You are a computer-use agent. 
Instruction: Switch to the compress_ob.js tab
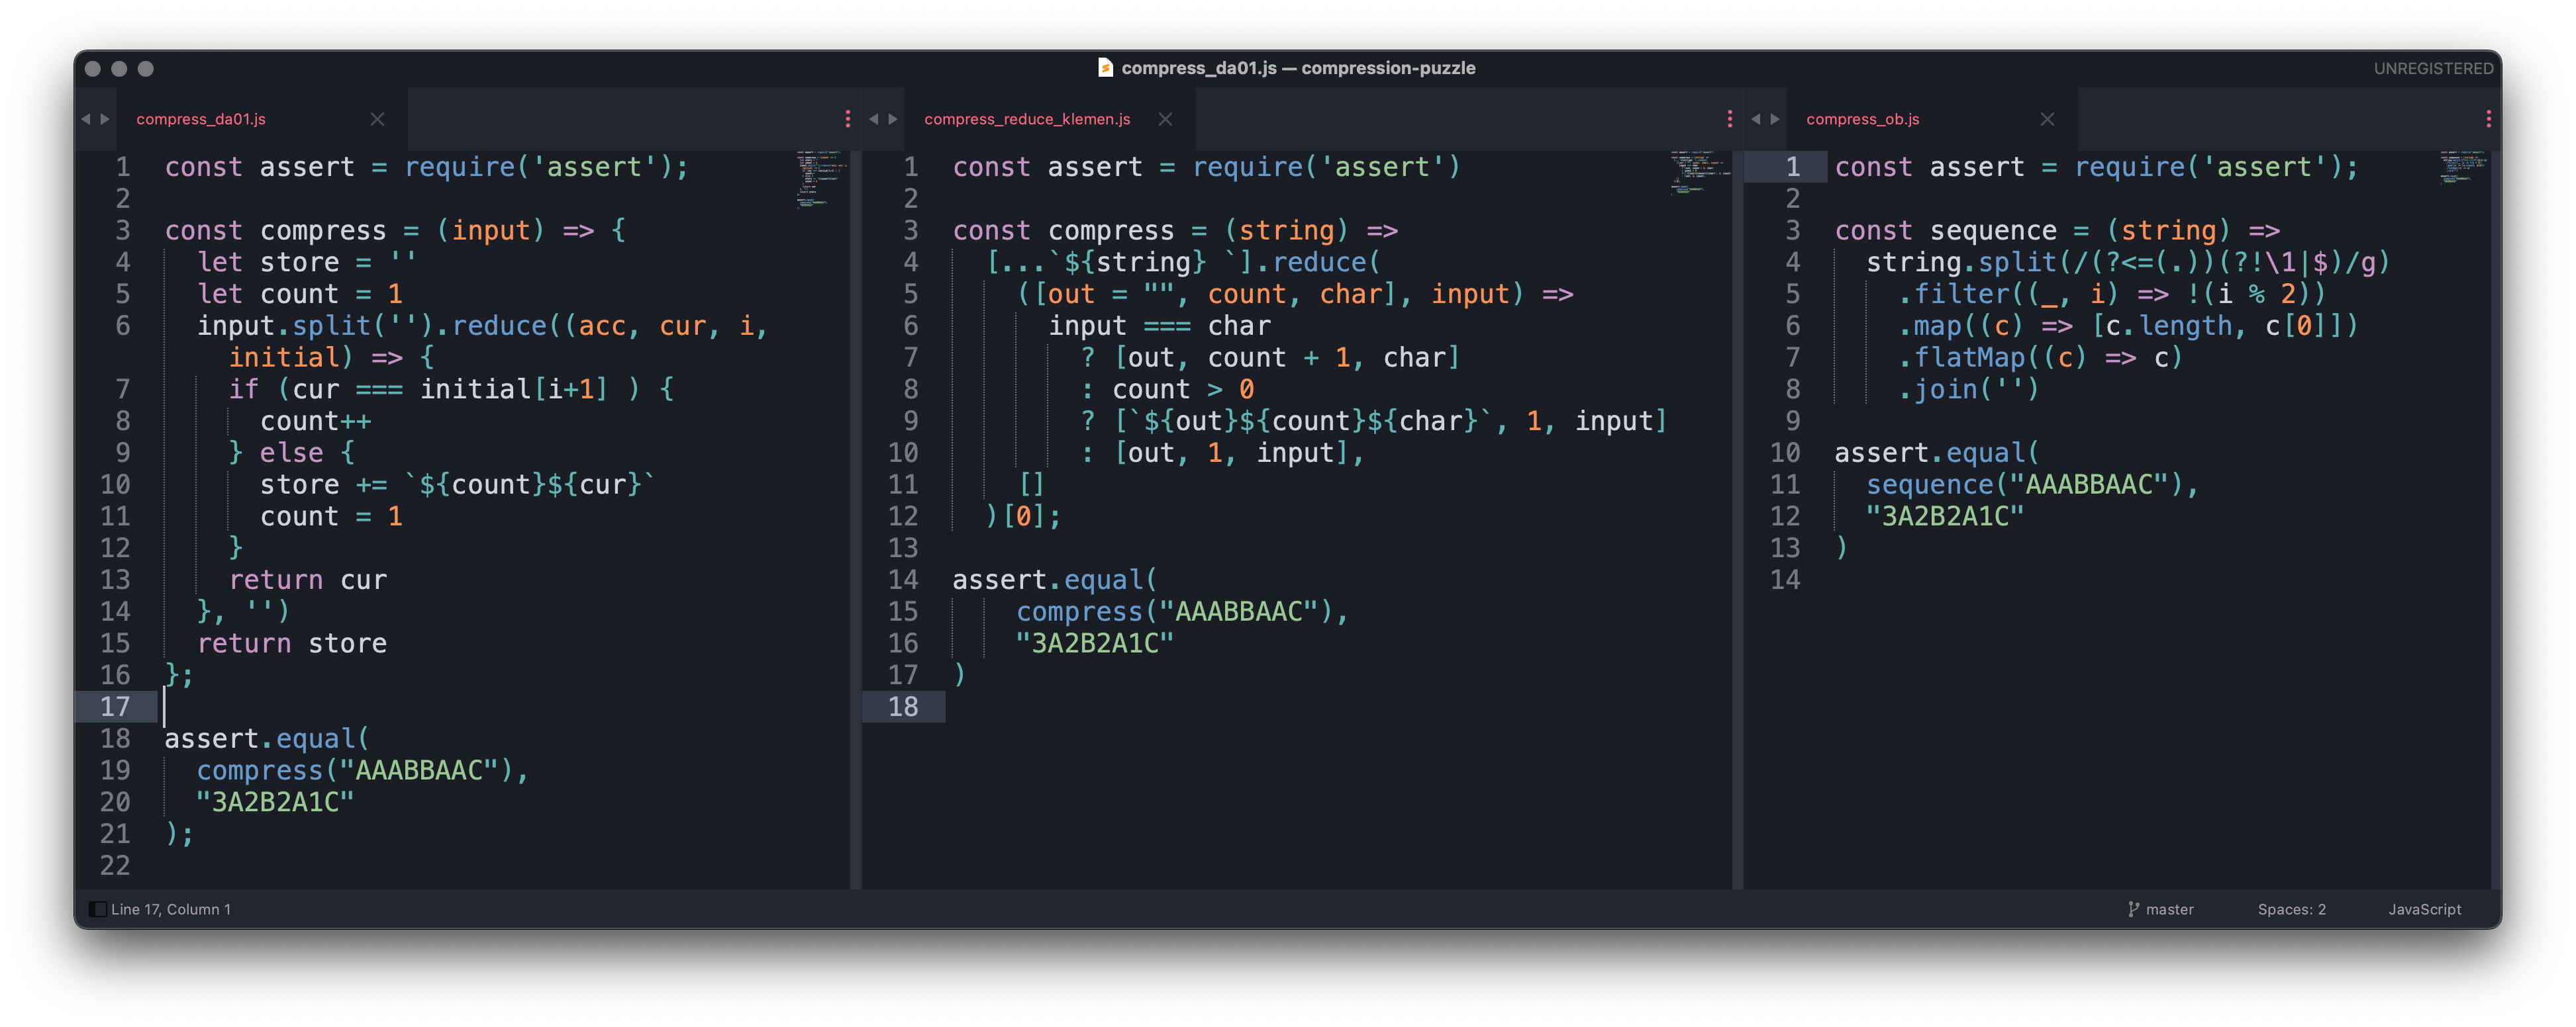1862,119
